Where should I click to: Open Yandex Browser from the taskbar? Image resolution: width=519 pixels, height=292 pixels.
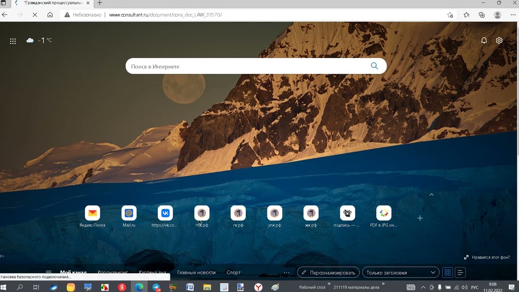[x=258, y=287]
